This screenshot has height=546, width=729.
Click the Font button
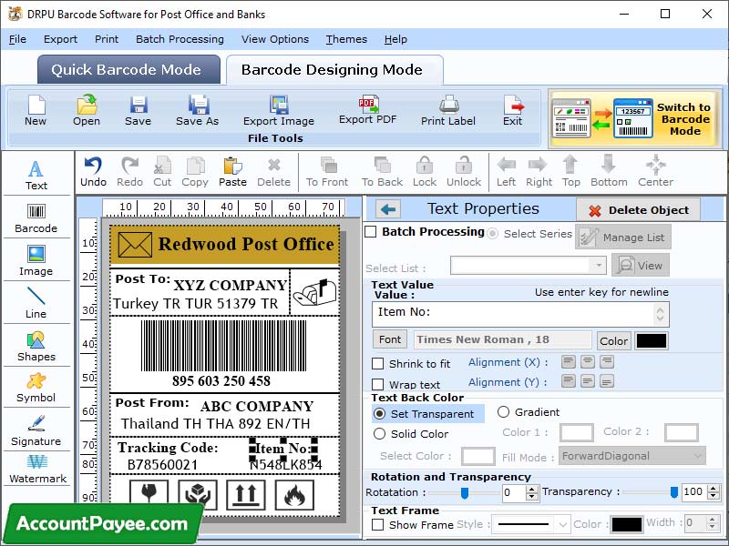[390, 339]
